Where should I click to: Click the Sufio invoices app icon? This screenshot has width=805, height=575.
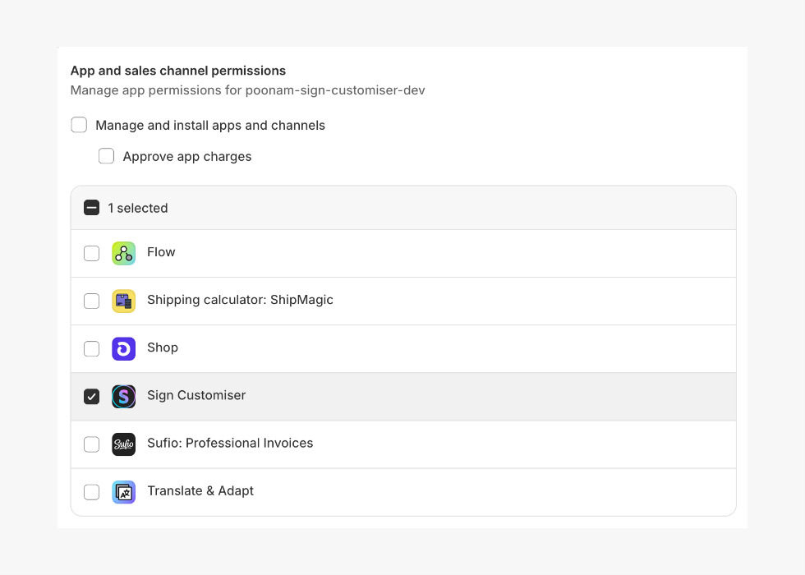(123, 444)
